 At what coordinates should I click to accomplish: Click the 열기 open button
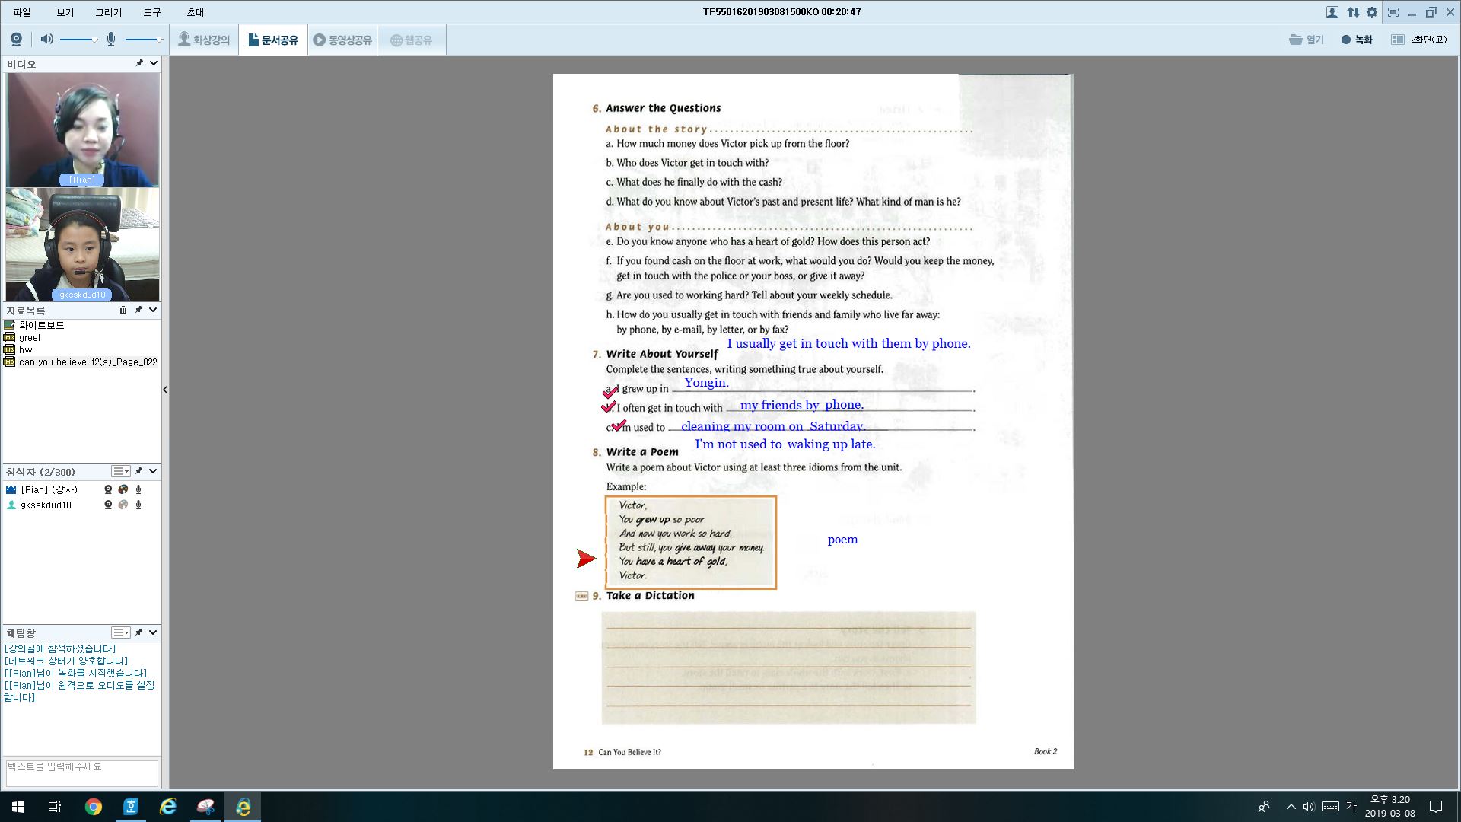(x=1307, y=40)
